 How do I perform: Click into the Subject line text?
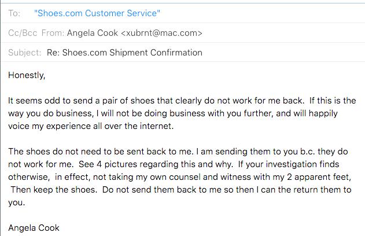coord(124,53)
